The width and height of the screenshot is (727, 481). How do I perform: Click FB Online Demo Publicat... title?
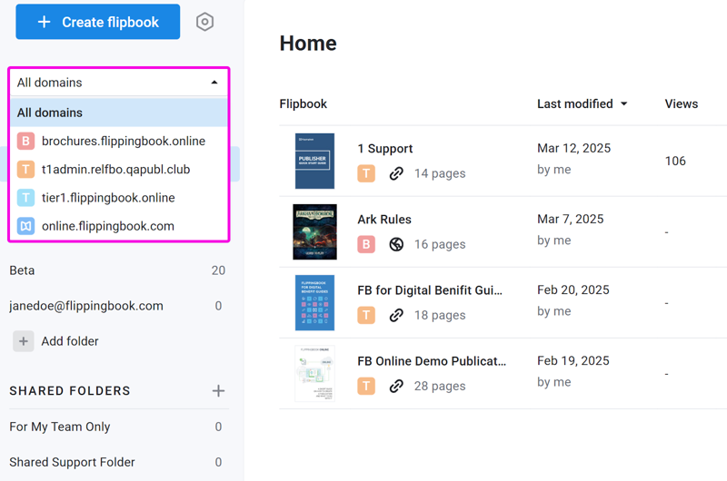coord(432,361)
